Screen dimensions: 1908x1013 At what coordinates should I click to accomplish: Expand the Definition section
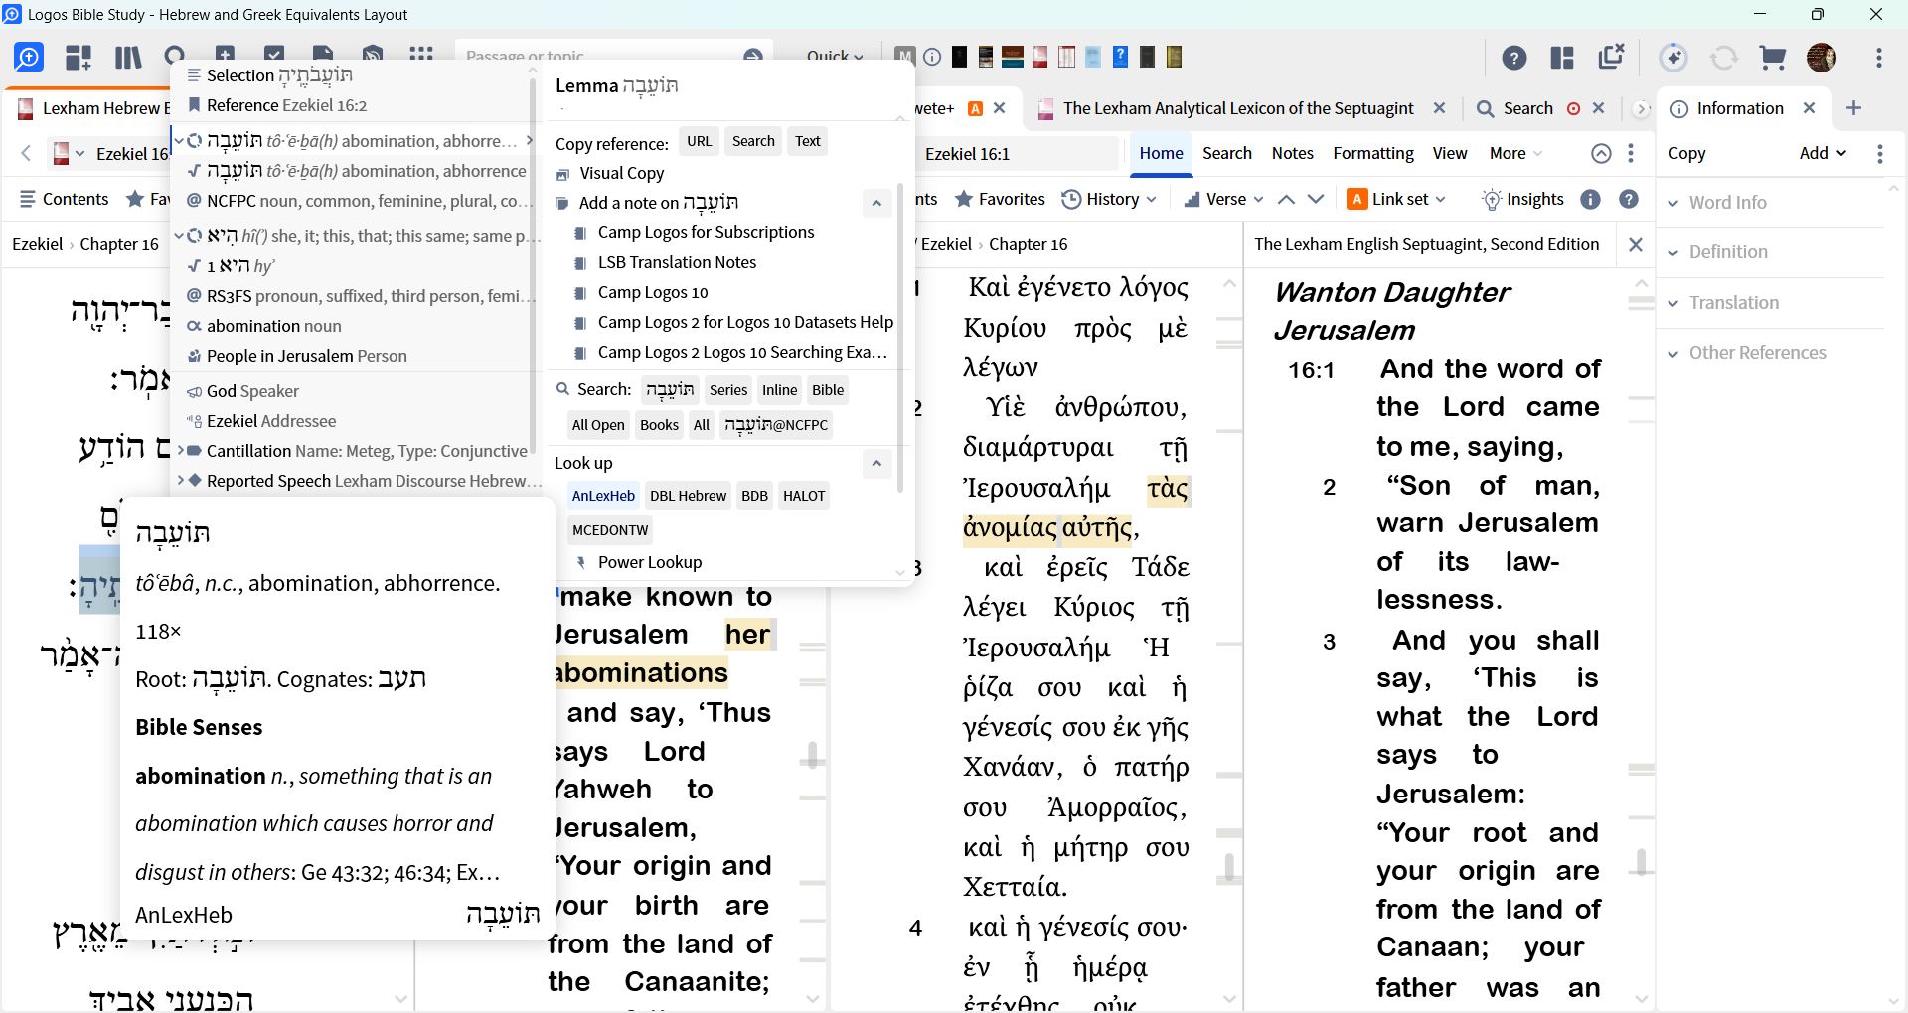tap(1718, 252)
